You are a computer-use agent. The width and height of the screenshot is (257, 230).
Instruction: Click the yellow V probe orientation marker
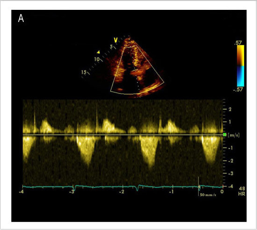(x=116, y=40)
